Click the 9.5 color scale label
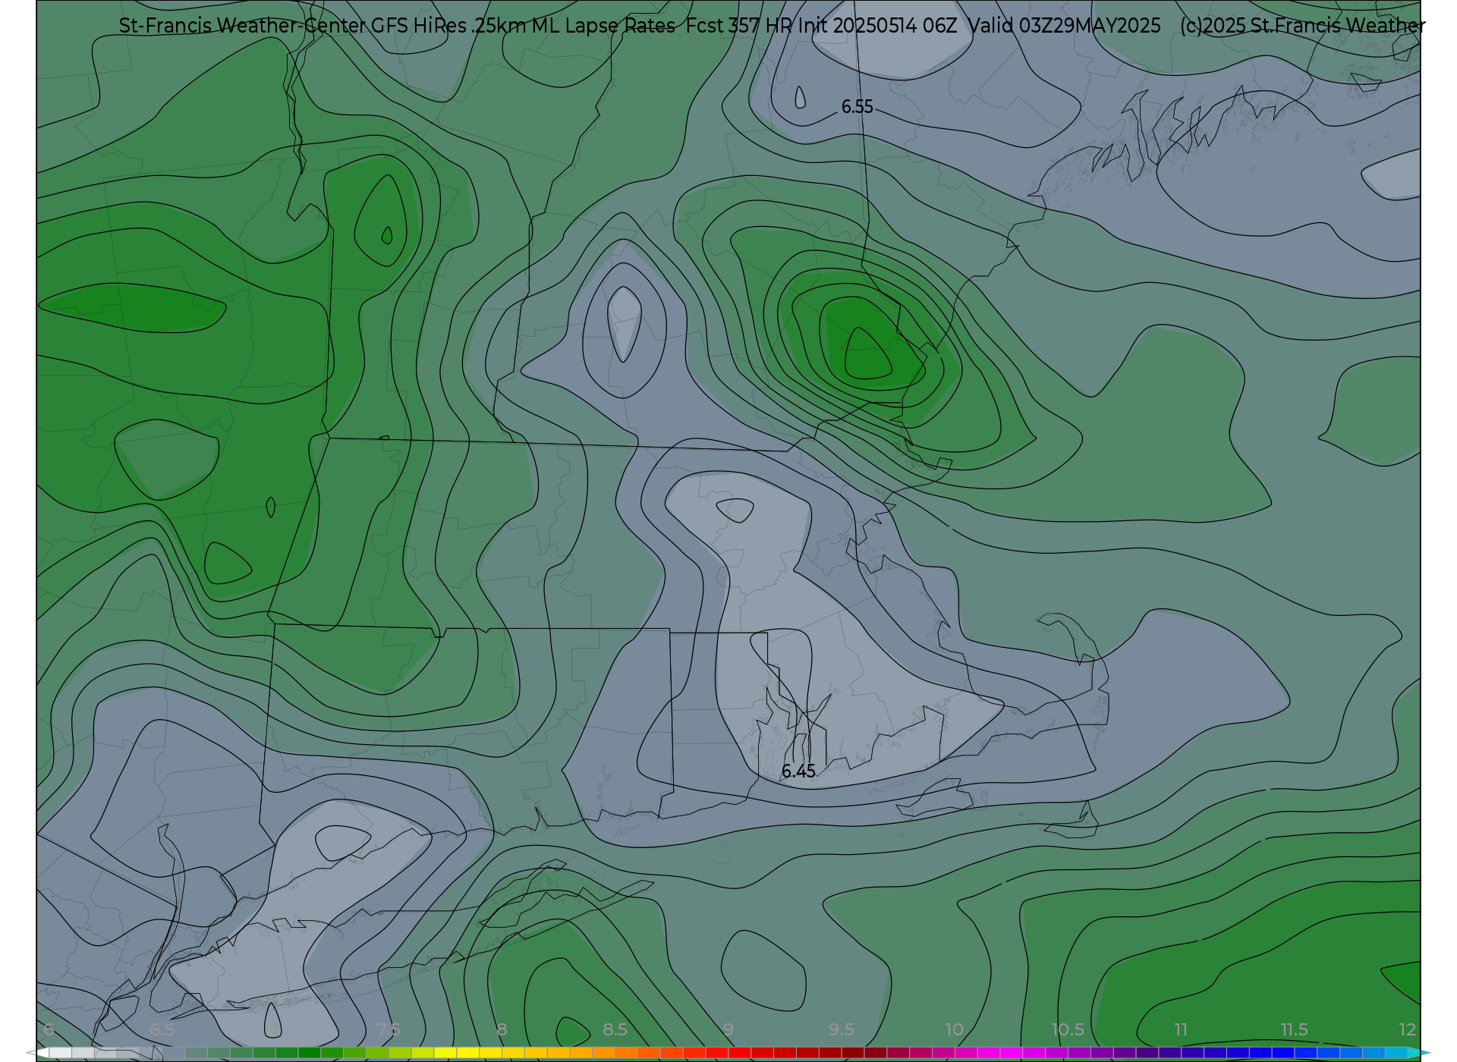This screenshot has width=1457, height=1062. 841,1029
